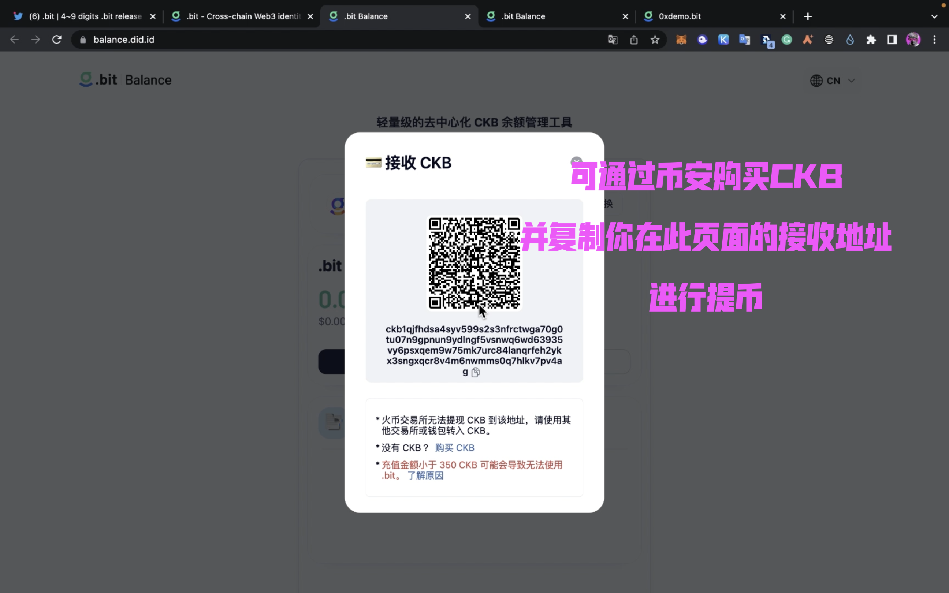949x593 pixels.
Task: Switch to the Twitter .bit 4~9 digits tab
Action: click(x=85, y=16)
